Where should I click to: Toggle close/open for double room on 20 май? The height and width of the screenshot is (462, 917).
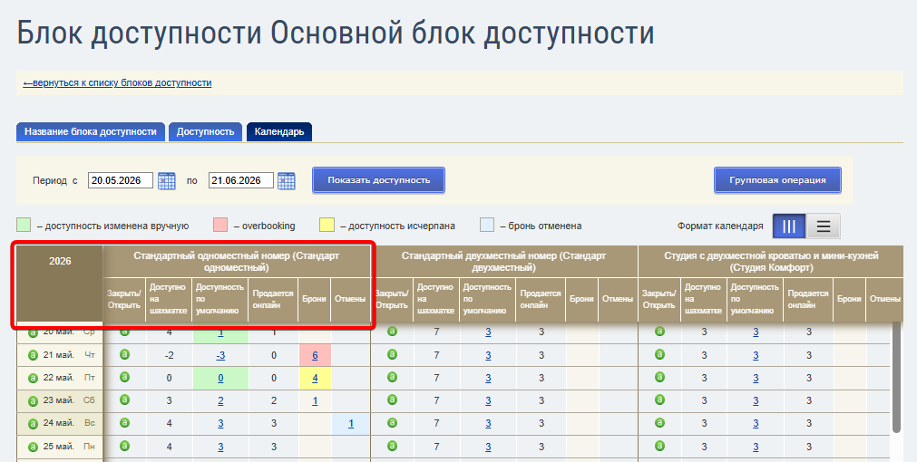pos(392,332)
